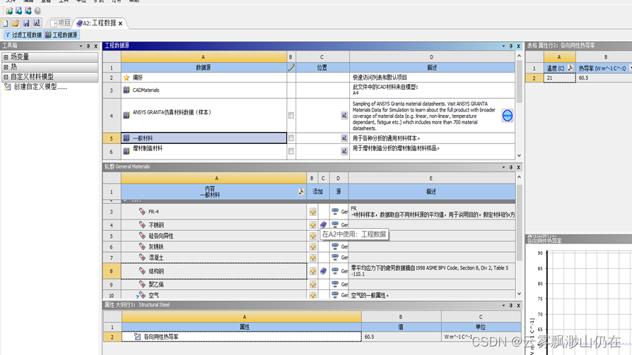This screenshot has width=632, height=355.
Task: Select the 一般材料 data source row
Action: (x=204, y=138)
